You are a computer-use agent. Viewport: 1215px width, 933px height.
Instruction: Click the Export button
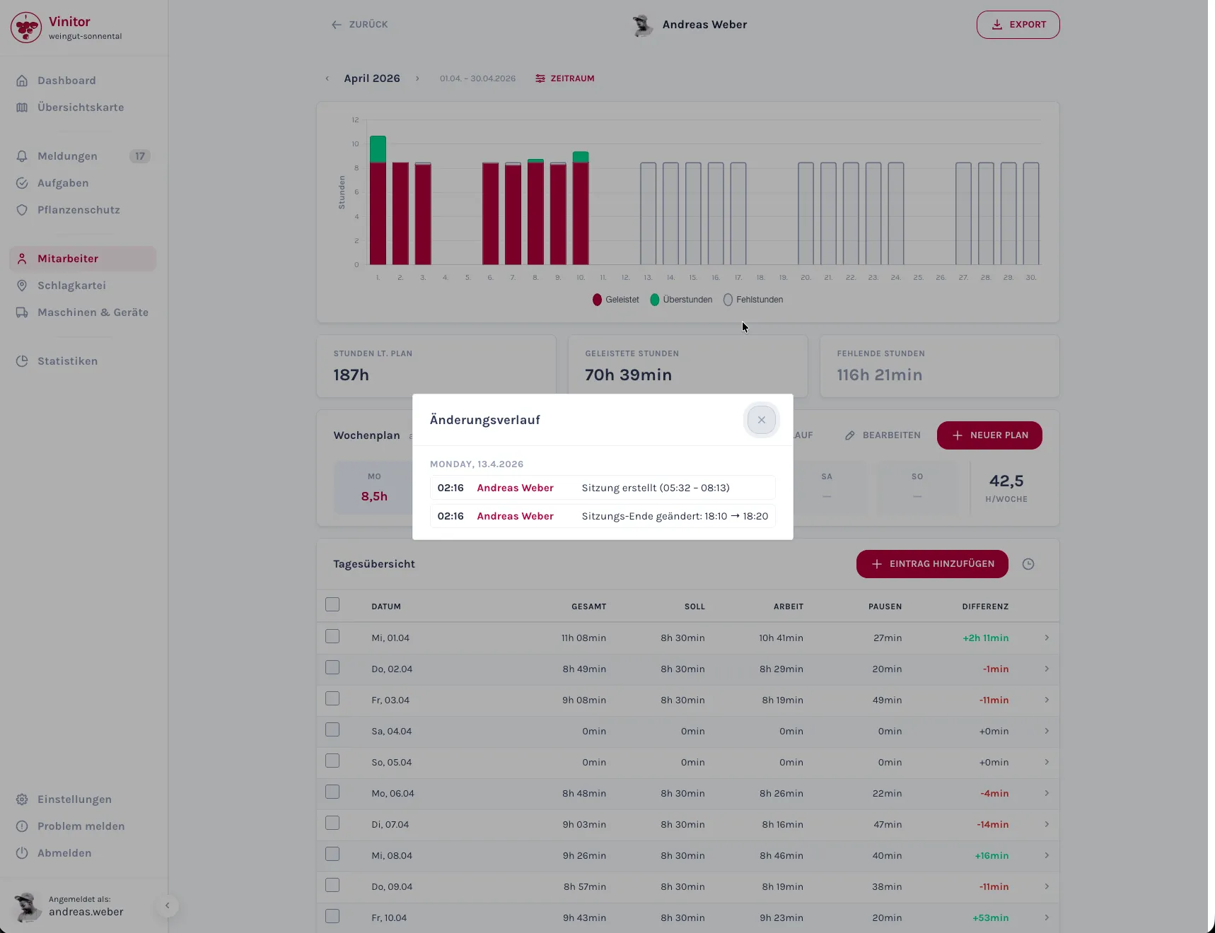click(1018, 25)
